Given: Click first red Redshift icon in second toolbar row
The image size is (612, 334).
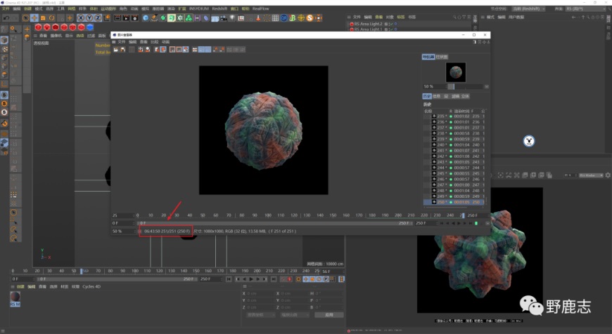Looking at the screenshot, I should [x=38, y=27].
